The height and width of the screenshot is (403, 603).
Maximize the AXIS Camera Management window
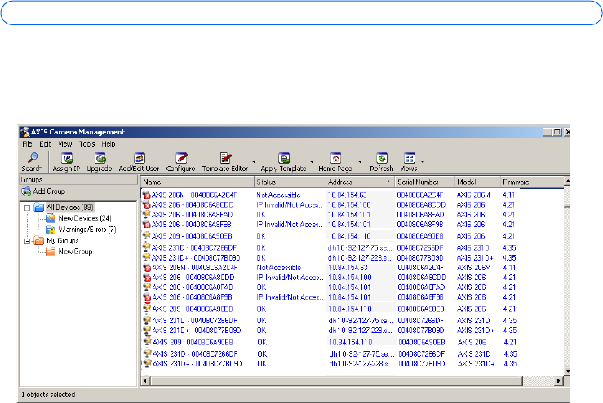point(556,132)
